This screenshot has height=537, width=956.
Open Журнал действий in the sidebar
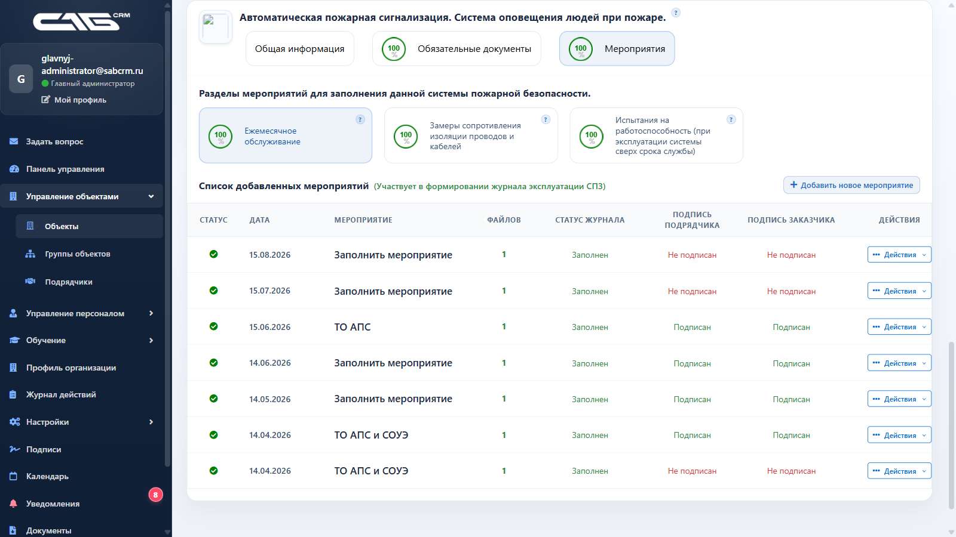coord(81,394)
